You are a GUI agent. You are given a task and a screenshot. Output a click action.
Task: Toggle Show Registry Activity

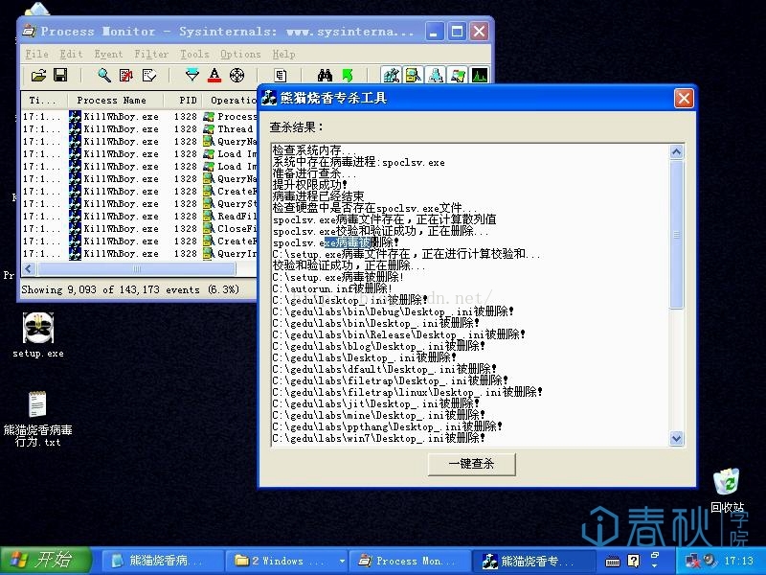(x=392, y=76)
